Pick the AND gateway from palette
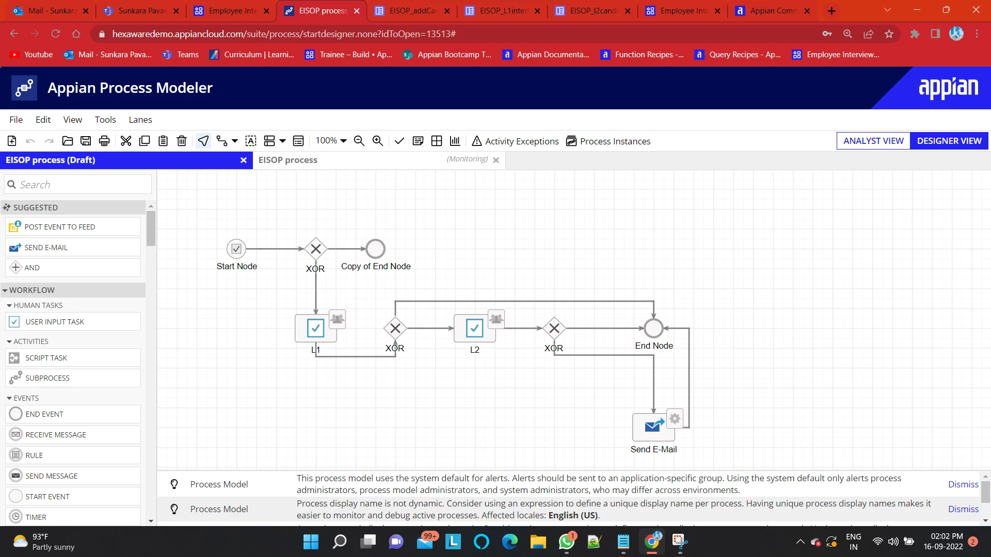991x557 pixels. click(73, 268)
